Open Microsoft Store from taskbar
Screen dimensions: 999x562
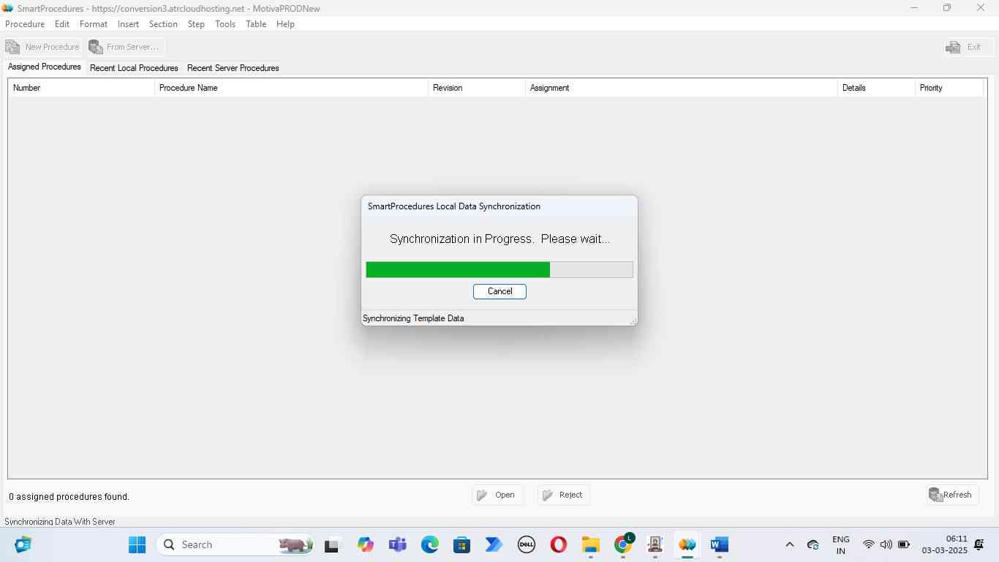point(461,544)
